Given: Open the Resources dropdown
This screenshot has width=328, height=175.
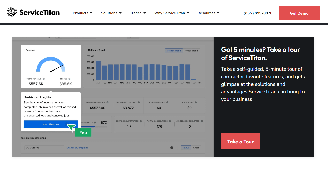Looking at the screenshot, I should [208, 13].
